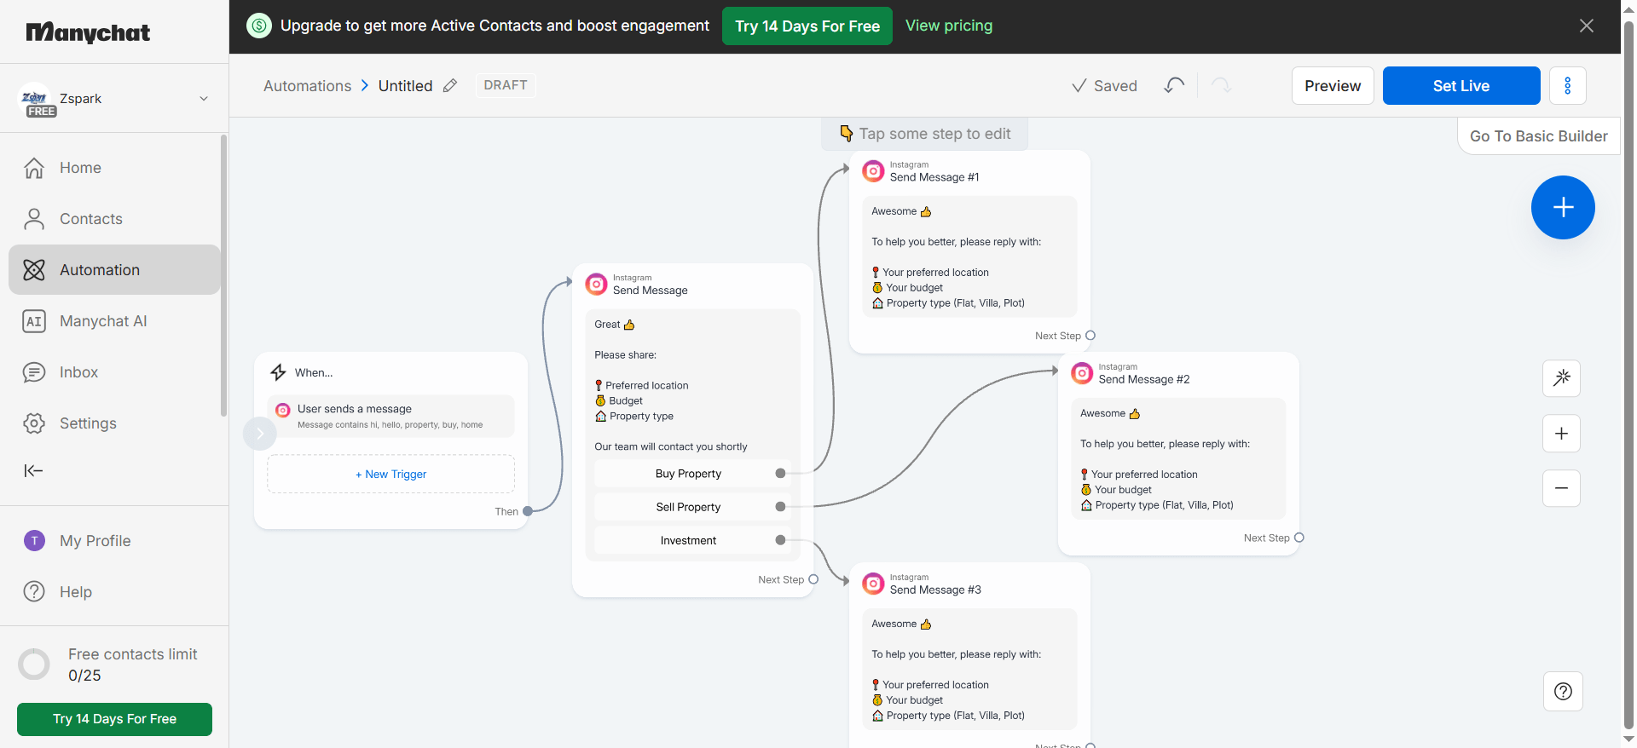Click the When lightning bolt icon
The height and width of the screenshot is (748, 1637).
point(278,372)
